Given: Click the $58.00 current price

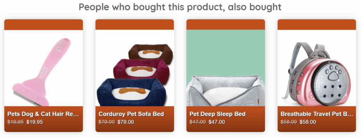Looking at the screenshot, I should (308, 122).
